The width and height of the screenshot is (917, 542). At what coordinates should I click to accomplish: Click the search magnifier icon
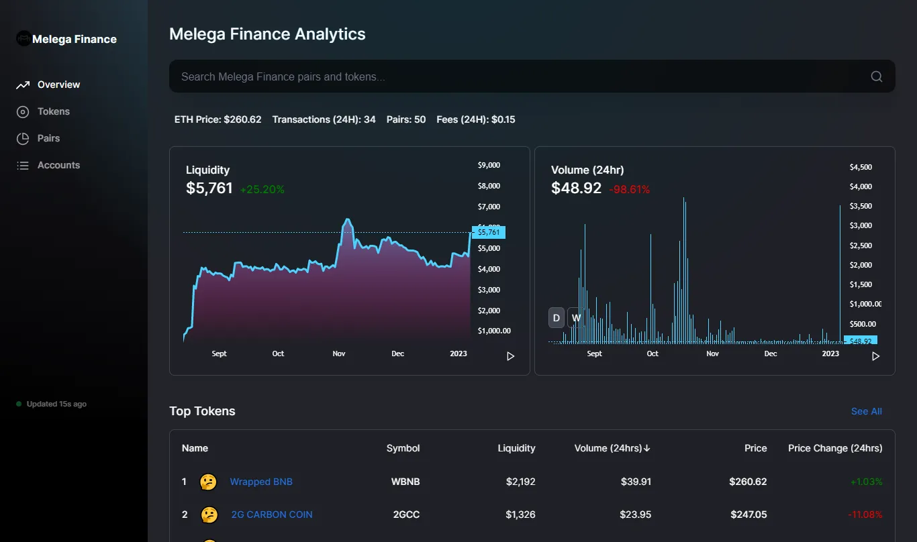pos(877,76)
